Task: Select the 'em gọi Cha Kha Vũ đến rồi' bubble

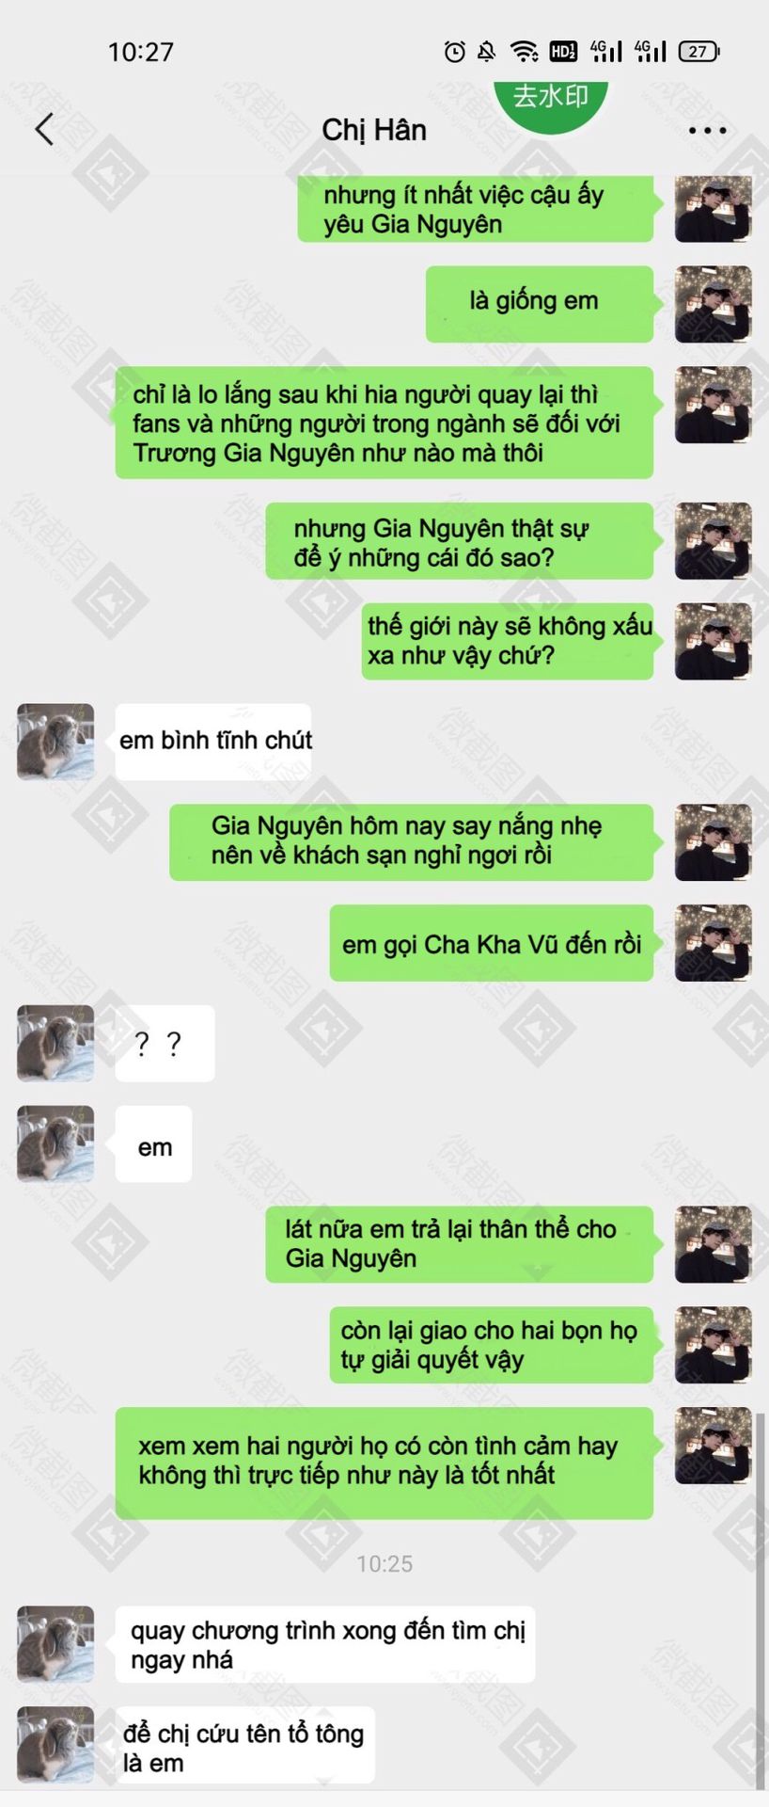Action: click(x=491, y=943)
